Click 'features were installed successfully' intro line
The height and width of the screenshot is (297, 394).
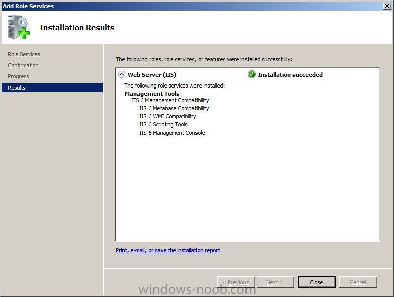[204, 59]
